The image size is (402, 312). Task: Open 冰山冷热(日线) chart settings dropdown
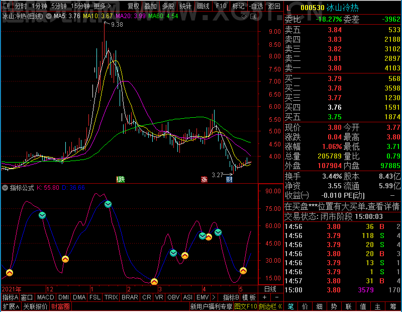[49, 16]
